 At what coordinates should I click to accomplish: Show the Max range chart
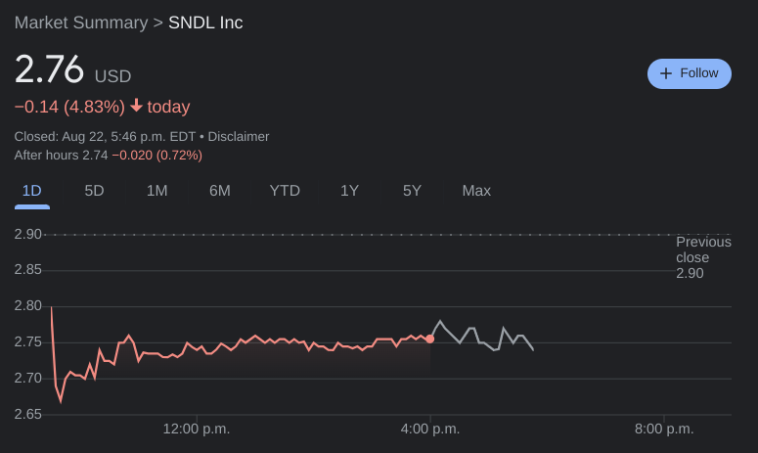click(476, 191)
